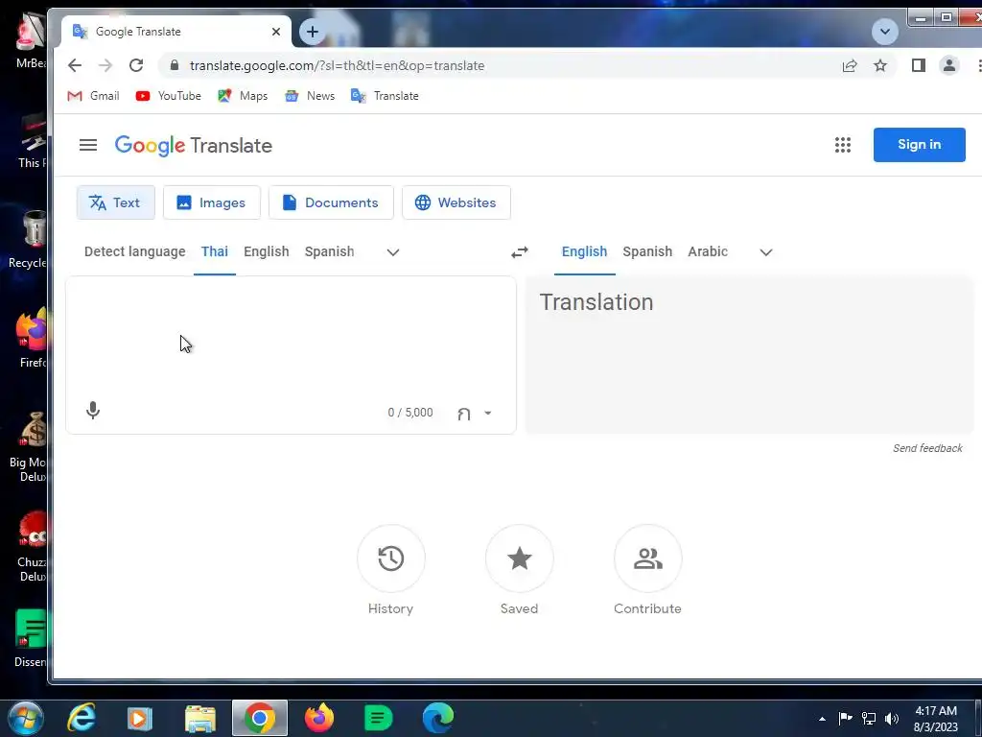The image size is (982, 737).
Task: View site information lock icon
Action: coord(175,65)
